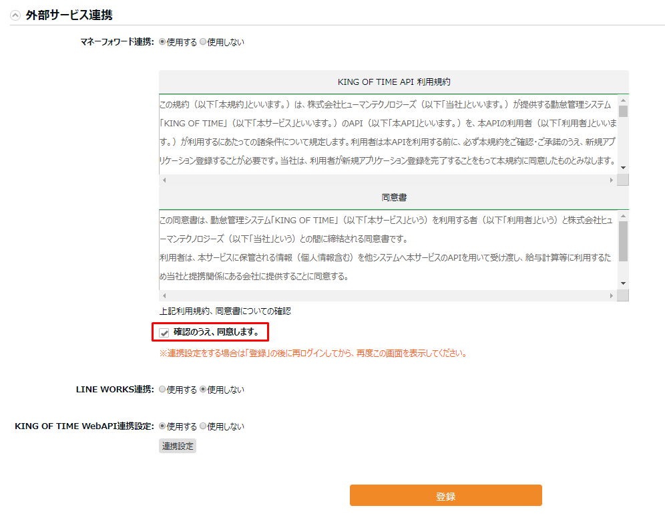This screenshot has width=665, height=518.
Task: Click the red ※連携設定をする場合は notice text
Action: click(313, 354)
